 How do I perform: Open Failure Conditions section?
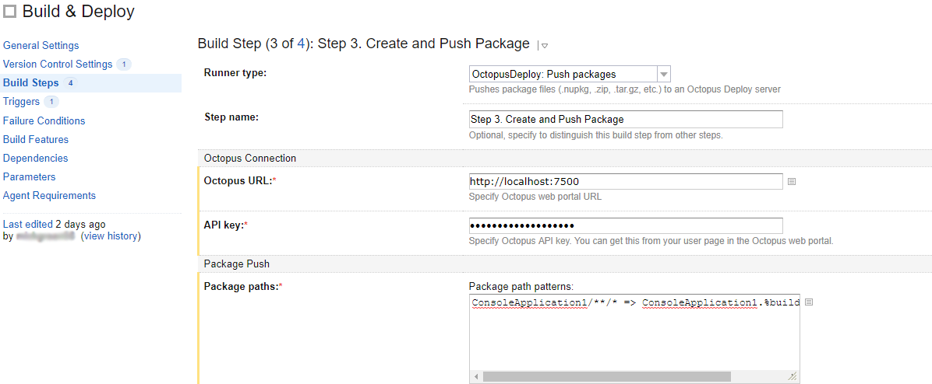(x=44, y=121)
